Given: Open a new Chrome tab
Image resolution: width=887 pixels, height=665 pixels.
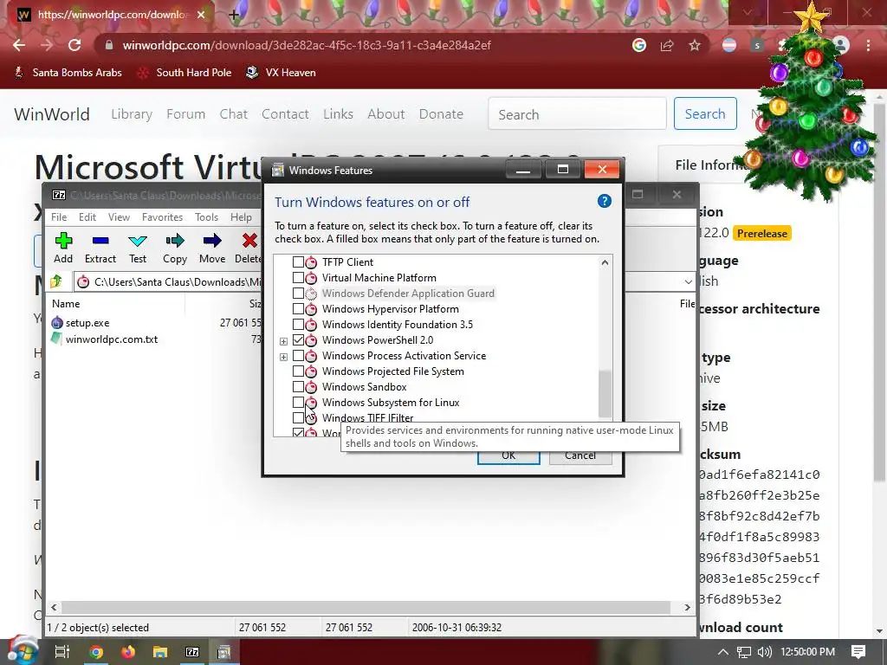Looking at the screenshot, I should tap(234, 15).
